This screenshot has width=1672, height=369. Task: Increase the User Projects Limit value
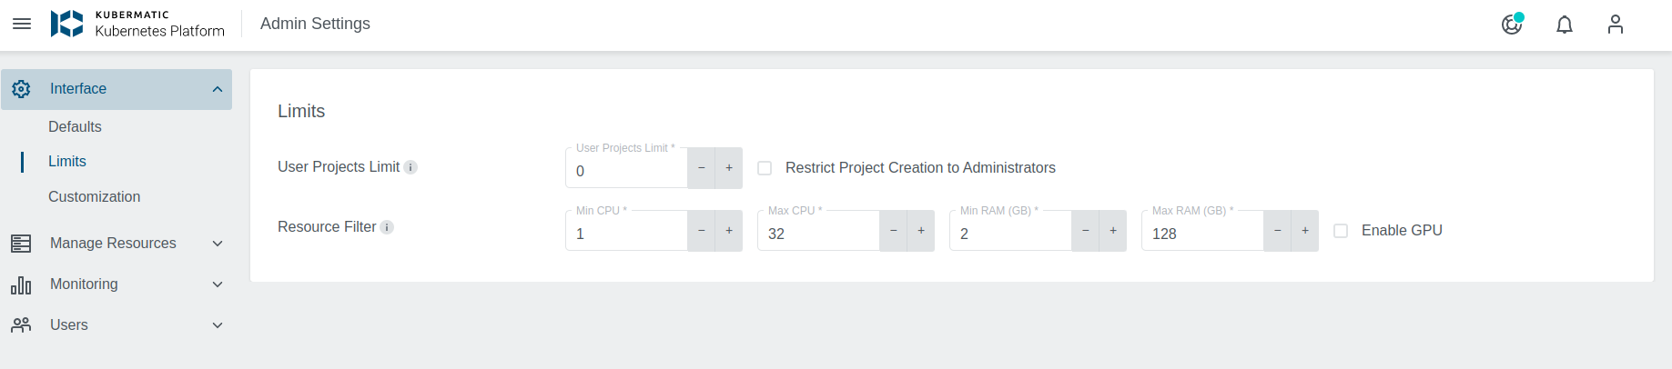click(729, 168)
